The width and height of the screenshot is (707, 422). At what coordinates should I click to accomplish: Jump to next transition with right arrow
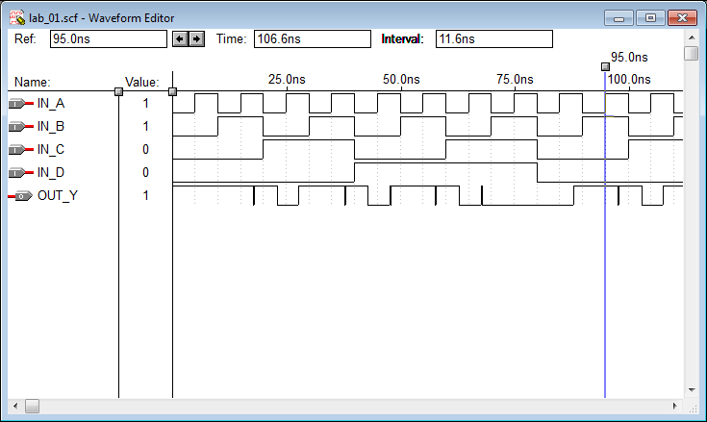pyautogui.click(x=196, y=39)
